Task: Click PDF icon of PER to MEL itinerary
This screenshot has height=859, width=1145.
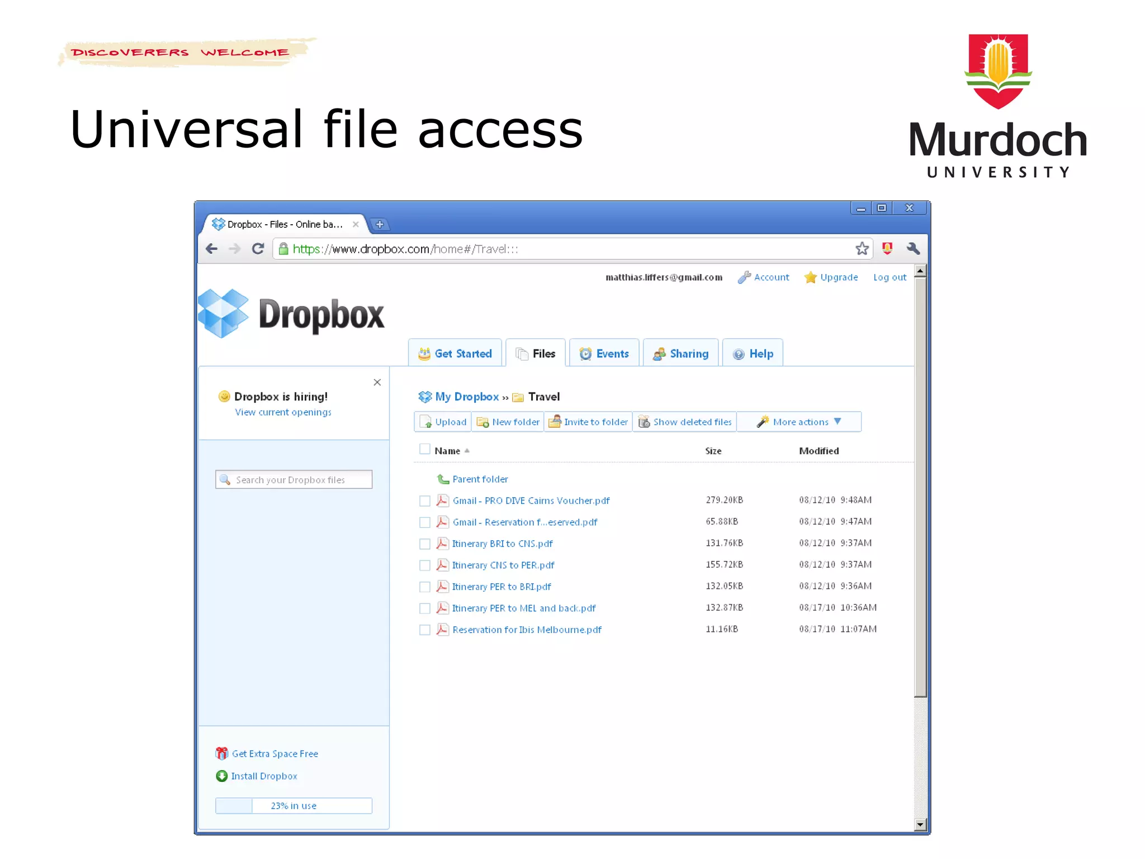Action: click(442, 608)
